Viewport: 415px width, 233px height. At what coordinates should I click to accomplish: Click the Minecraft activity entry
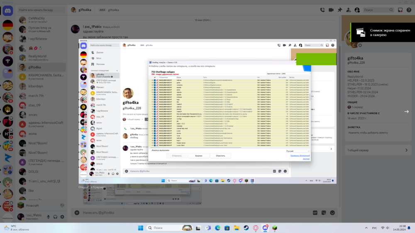coord(41,206)
